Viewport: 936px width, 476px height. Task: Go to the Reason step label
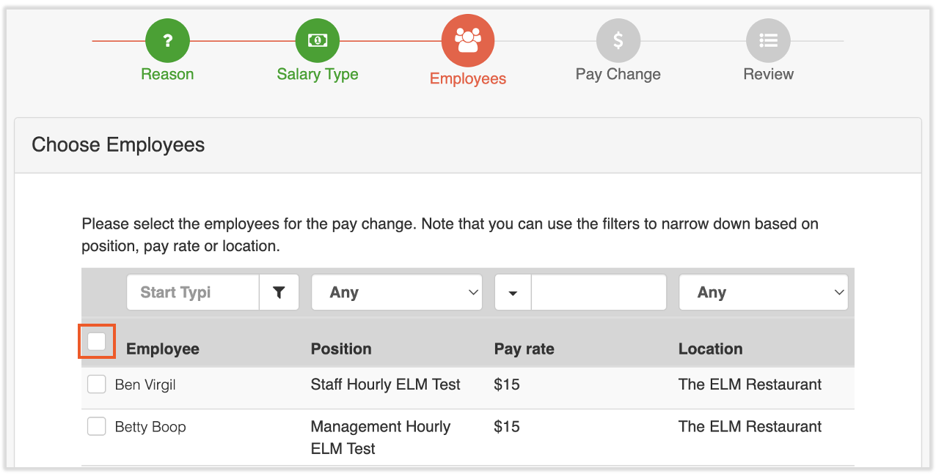[167, 74]
